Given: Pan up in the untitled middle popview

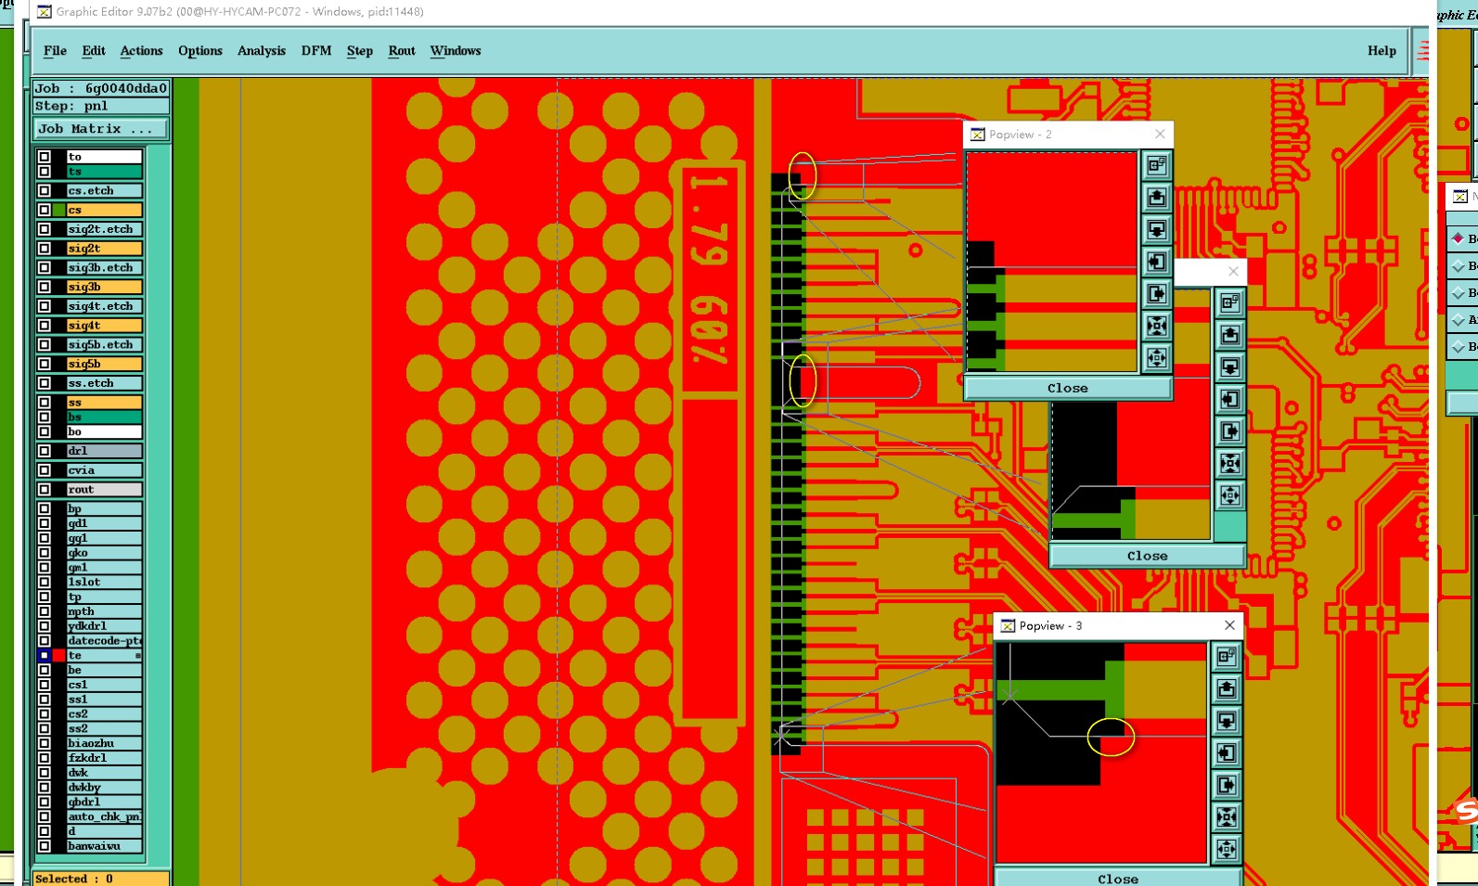Looking at the screenshot, I should (1229, 335).
